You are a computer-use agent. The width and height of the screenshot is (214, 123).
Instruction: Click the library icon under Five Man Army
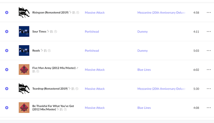coord(34,71)
